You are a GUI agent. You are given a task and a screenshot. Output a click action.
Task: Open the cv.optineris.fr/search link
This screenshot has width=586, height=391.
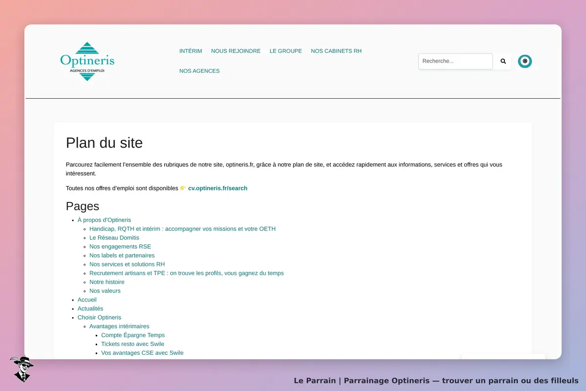click(218, 188)
